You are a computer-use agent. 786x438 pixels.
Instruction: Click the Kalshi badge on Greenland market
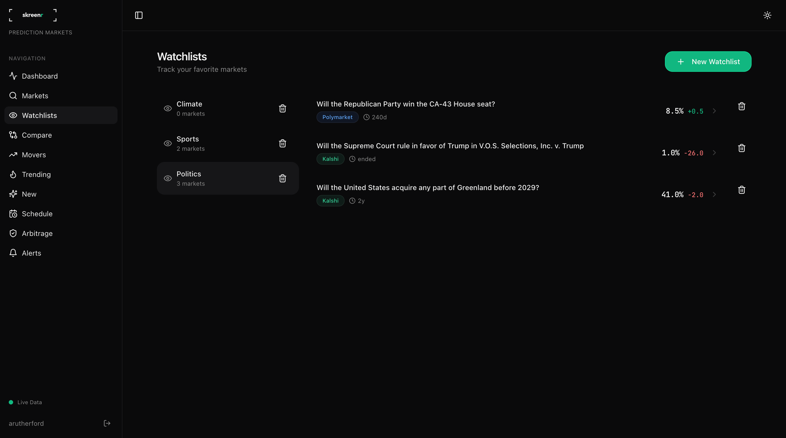pos(330,201)
